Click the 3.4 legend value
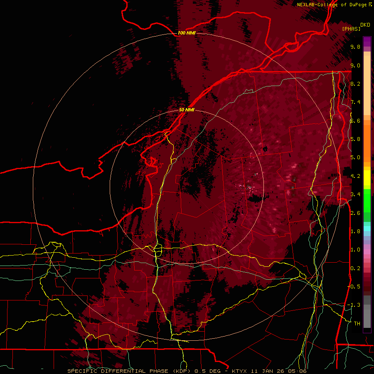The height and width of the screenshot is (374, 374). point(355,194)
